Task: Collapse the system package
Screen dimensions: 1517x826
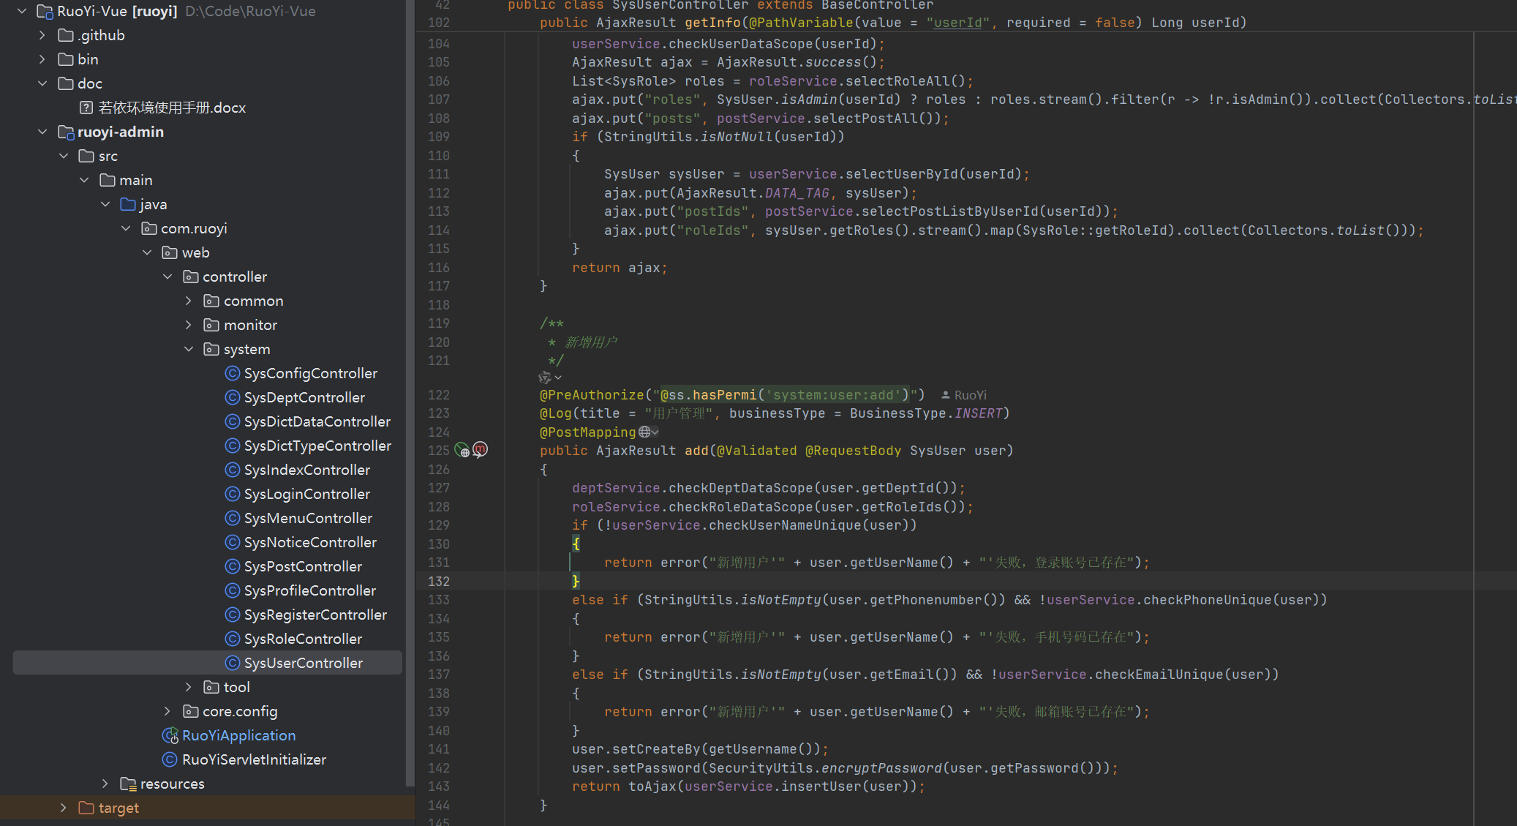Action: coord(189,349)
